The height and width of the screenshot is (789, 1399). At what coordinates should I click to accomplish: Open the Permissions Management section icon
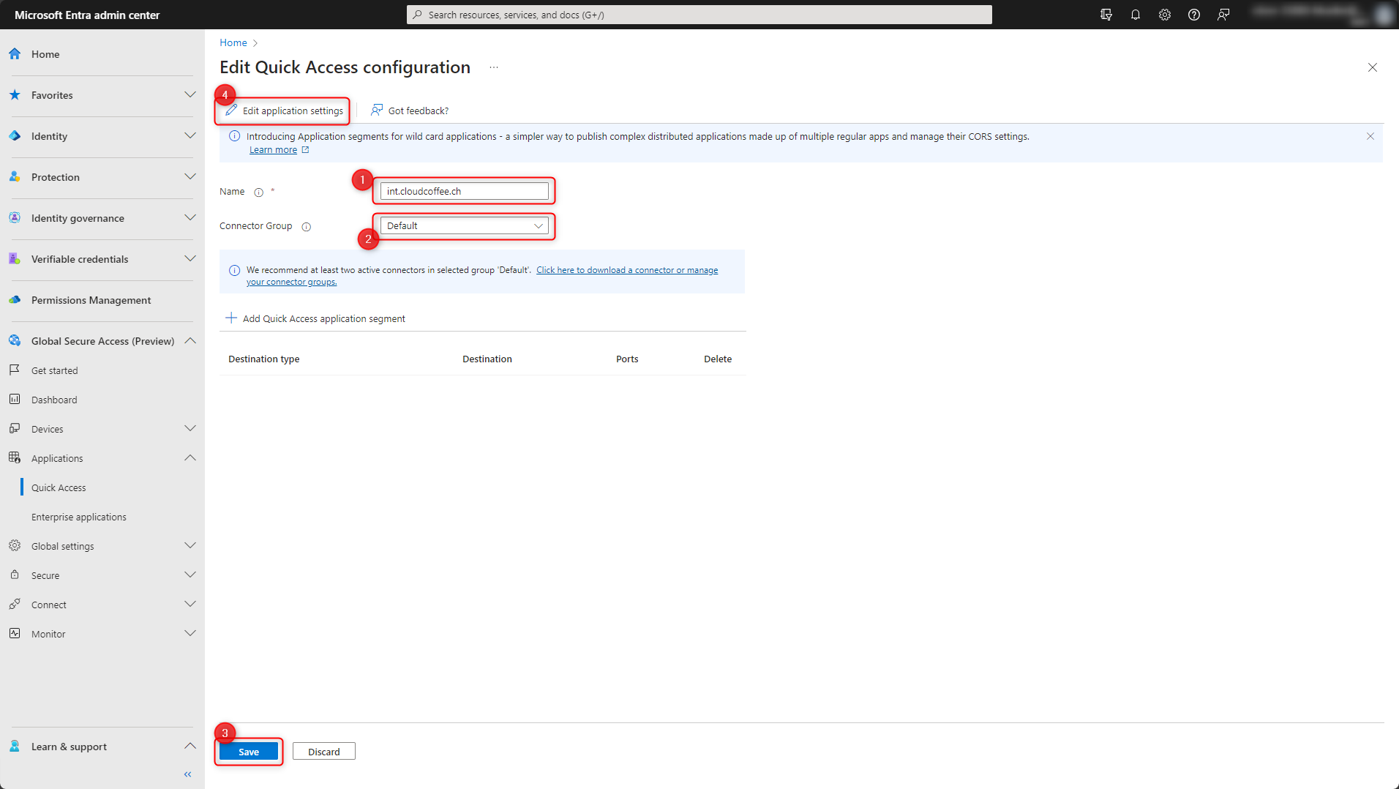point(14,299)
